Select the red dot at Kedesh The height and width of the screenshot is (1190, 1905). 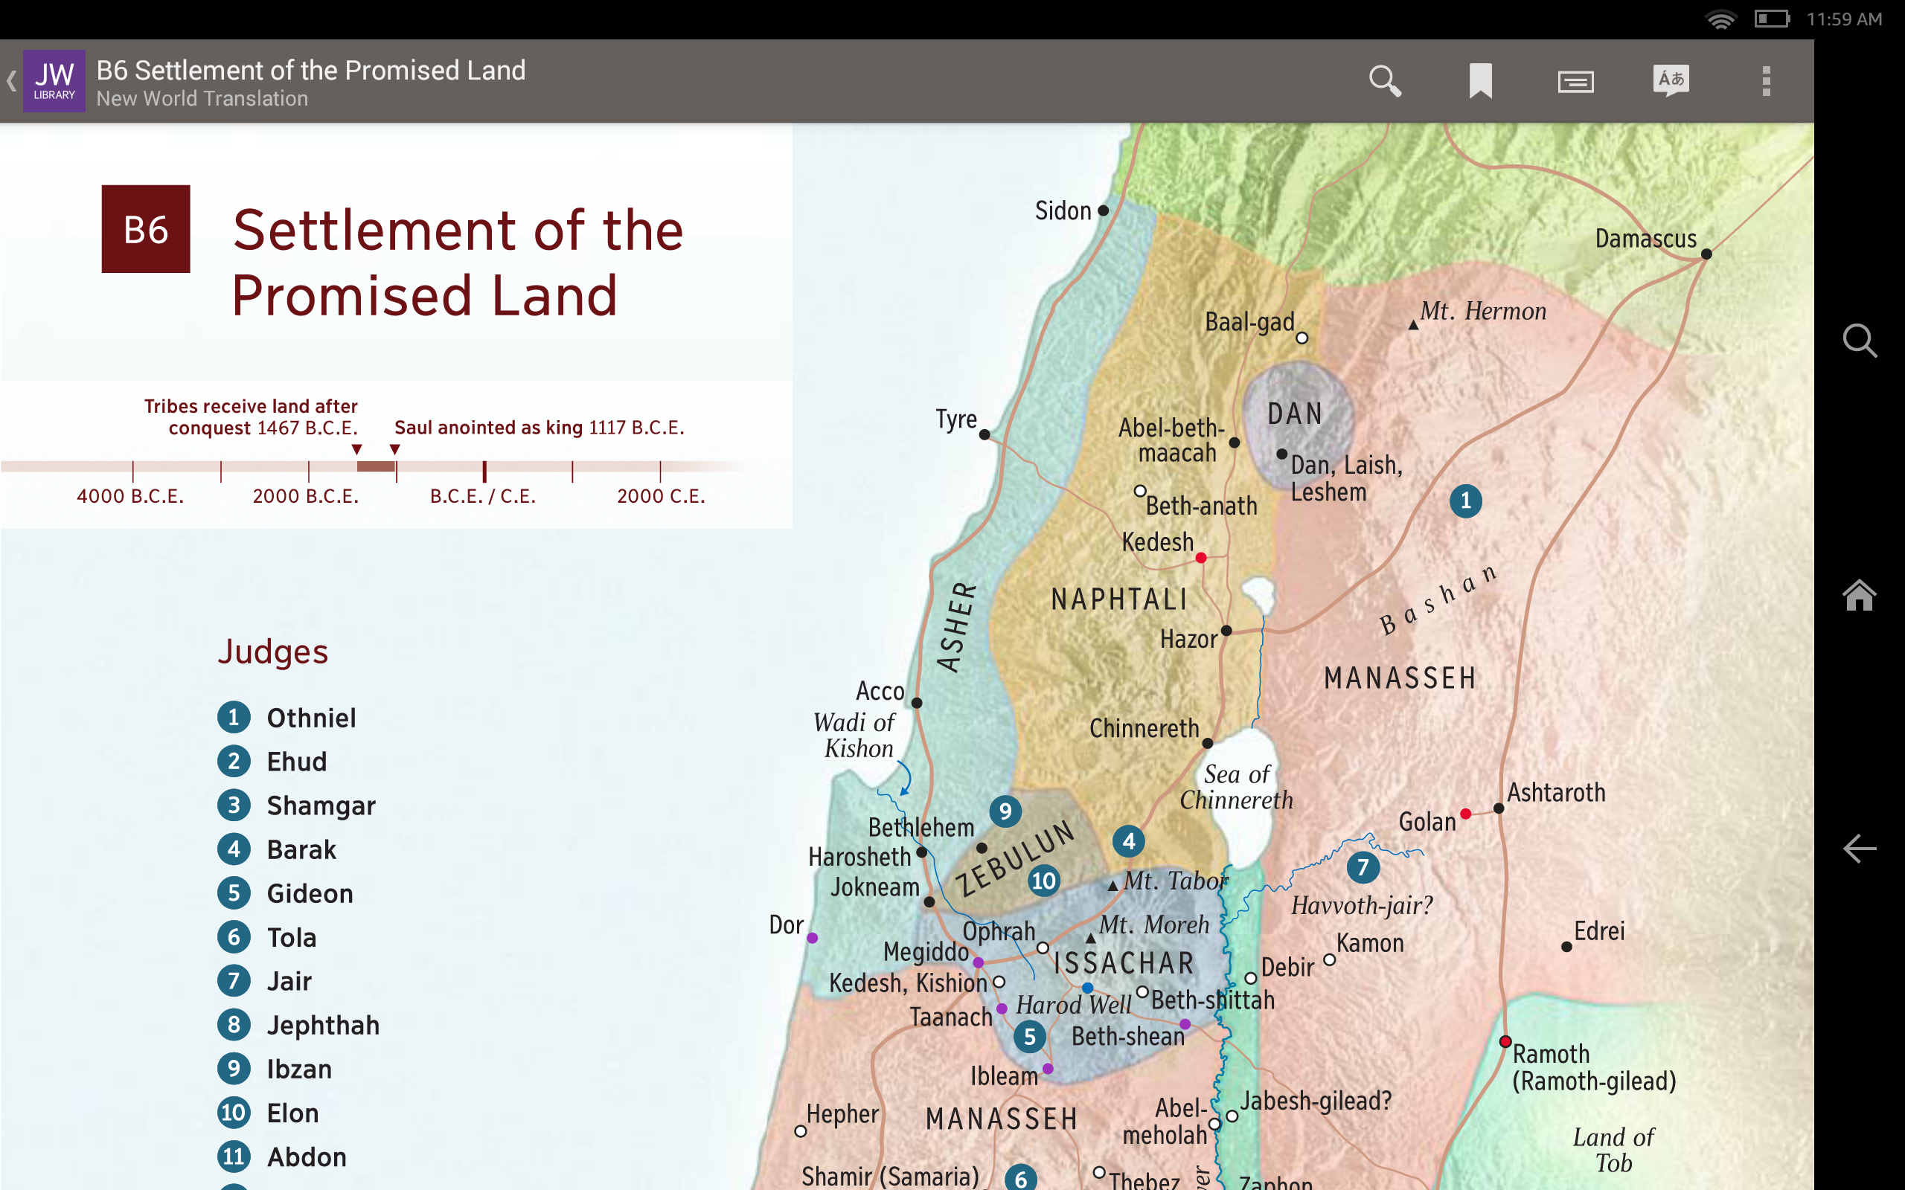tap(1200, 559)
